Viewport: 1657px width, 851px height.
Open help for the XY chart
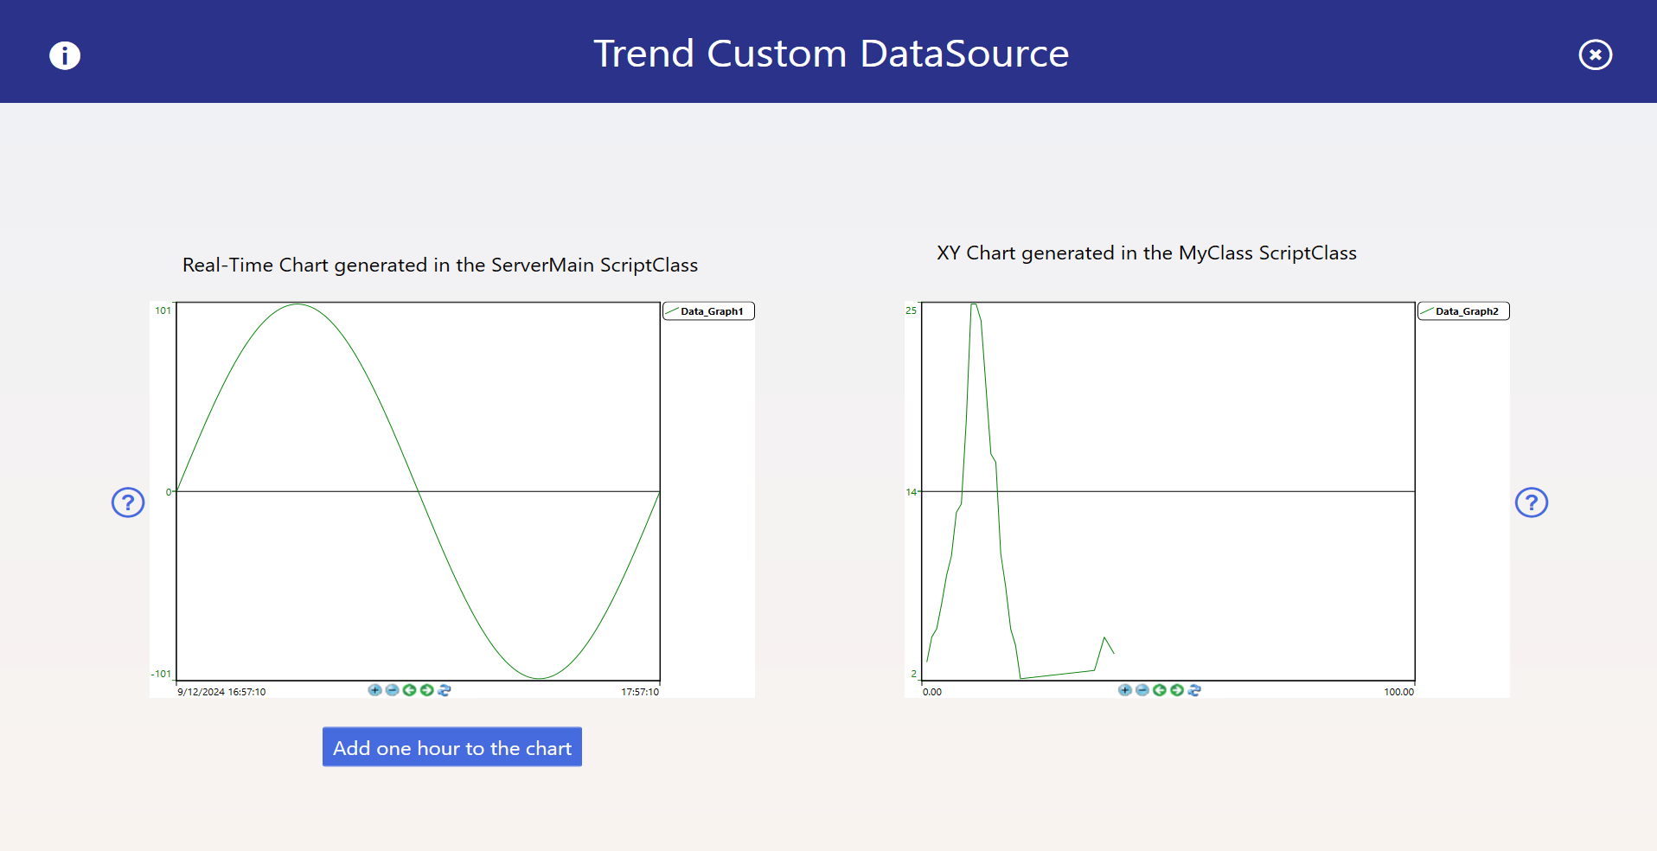[1531, 502]
